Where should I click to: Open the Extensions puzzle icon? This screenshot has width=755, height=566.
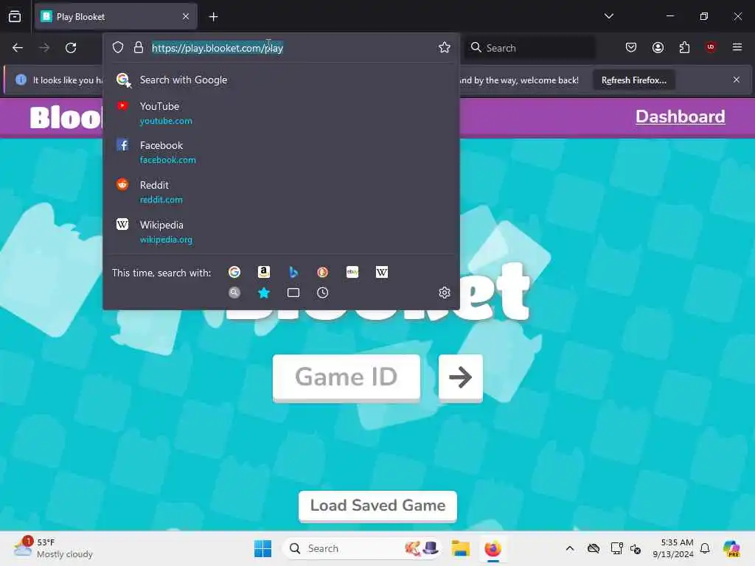click(x=684, y=47)
